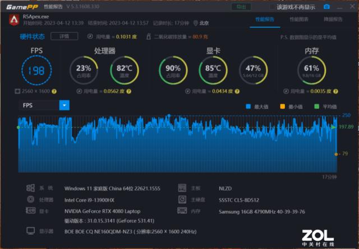Tick the 该游戏不再显示 checkbox
Screen dimensions: 359x249
coord(272,7)
